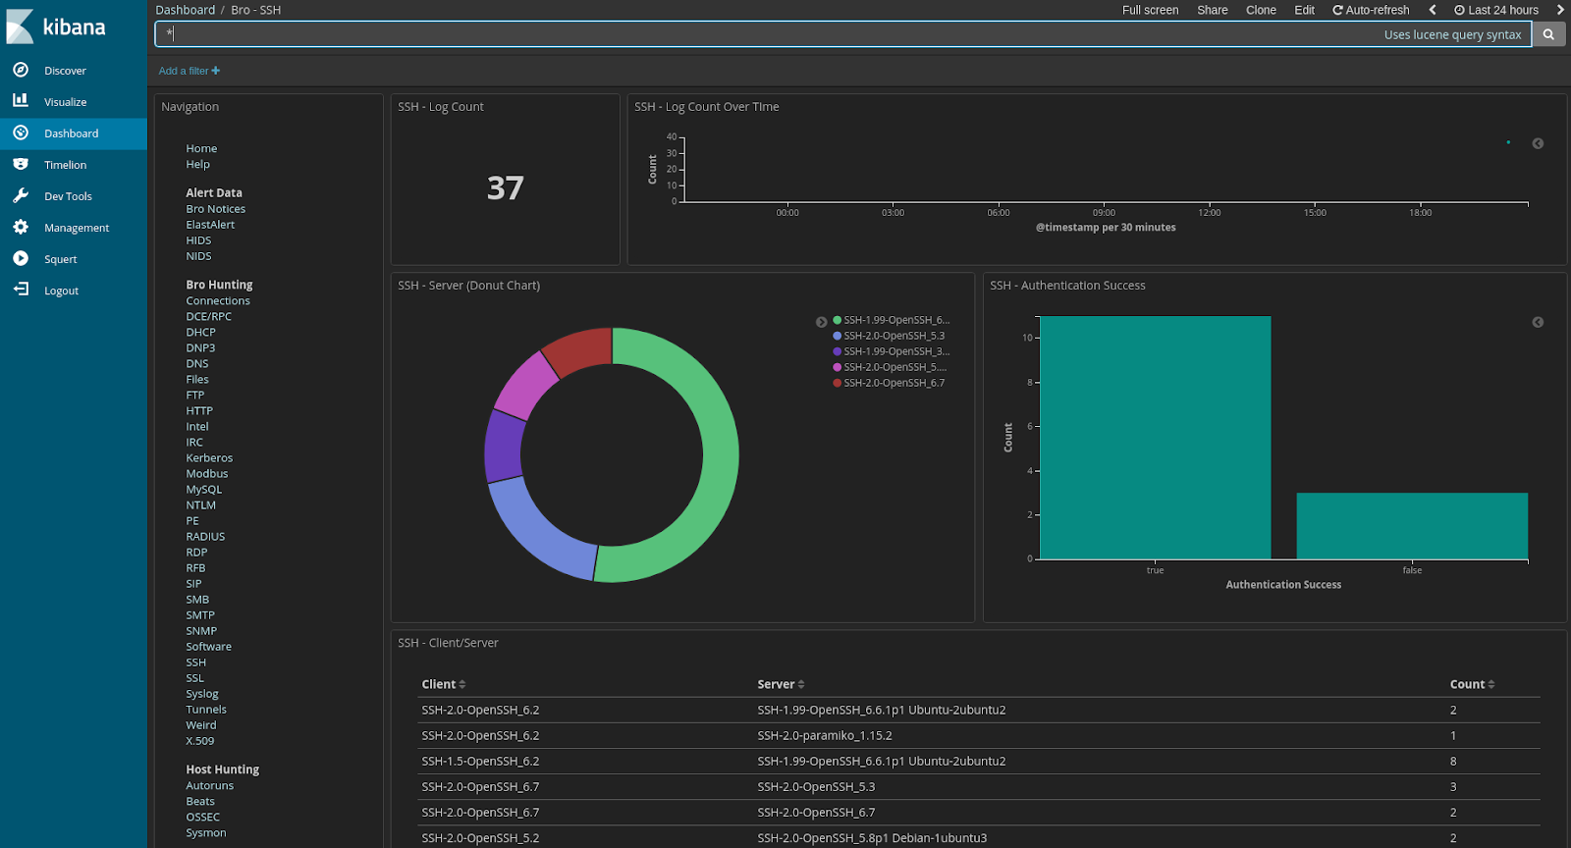Go to previous time range arrow
The width and height of the screenshot is (1571, 848).
[1433, 10]
